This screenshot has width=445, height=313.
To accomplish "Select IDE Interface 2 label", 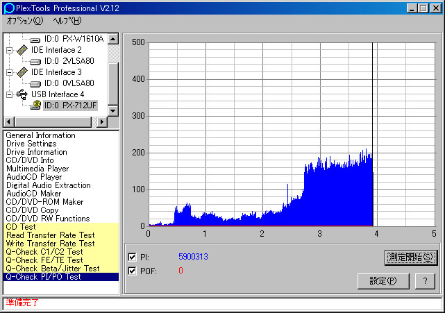I will tap(56, 50).
